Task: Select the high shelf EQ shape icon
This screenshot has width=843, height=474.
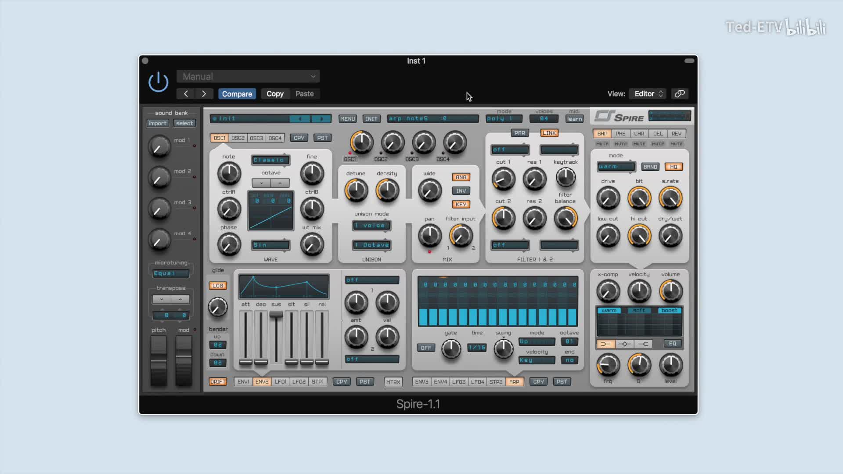Action: click(643, 344)
